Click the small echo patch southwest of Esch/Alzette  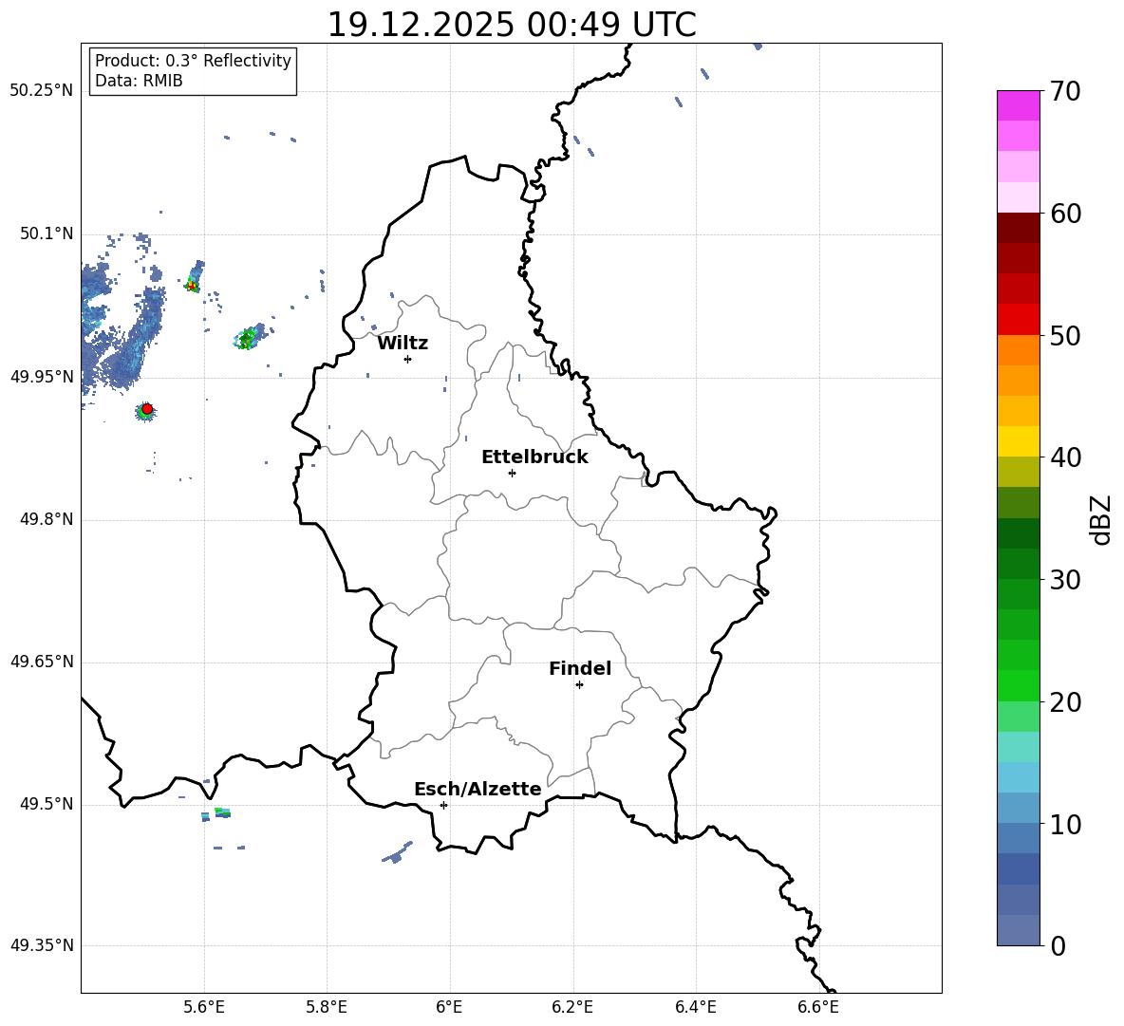coord(397,852)
